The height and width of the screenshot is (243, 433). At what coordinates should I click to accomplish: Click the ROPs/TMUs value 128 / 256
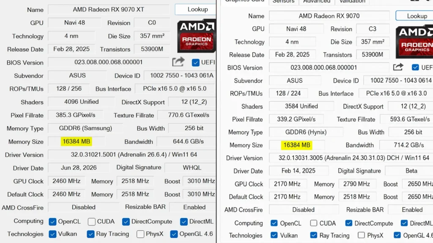click(x=69, y=89)
